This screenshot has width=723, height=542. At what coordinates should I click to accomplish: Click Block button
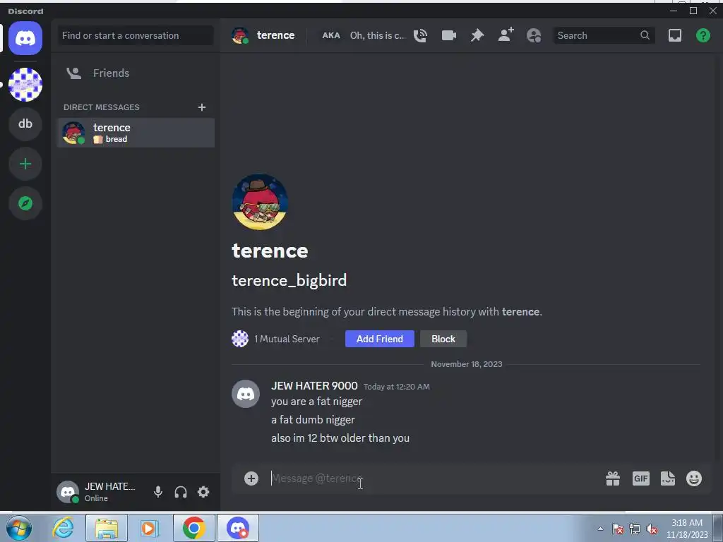click(x=443, y=339)
